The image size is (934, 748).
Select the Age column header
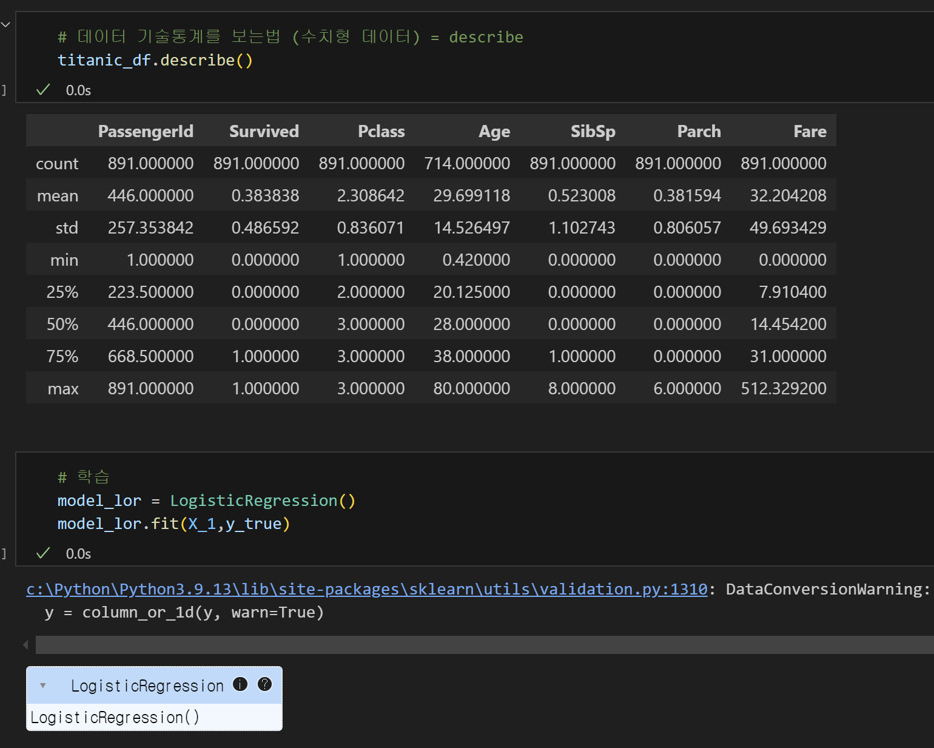[494, 131]
